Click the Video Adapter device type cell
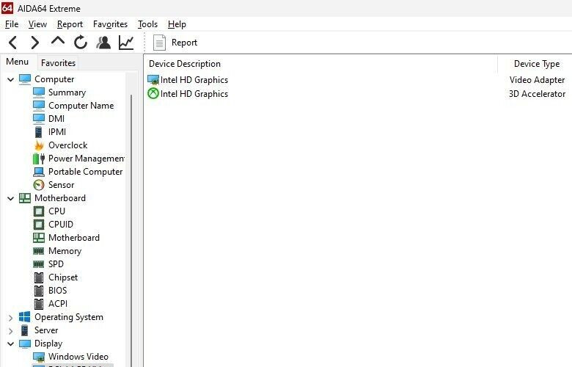The image size is (572, 367). (537, 80)
